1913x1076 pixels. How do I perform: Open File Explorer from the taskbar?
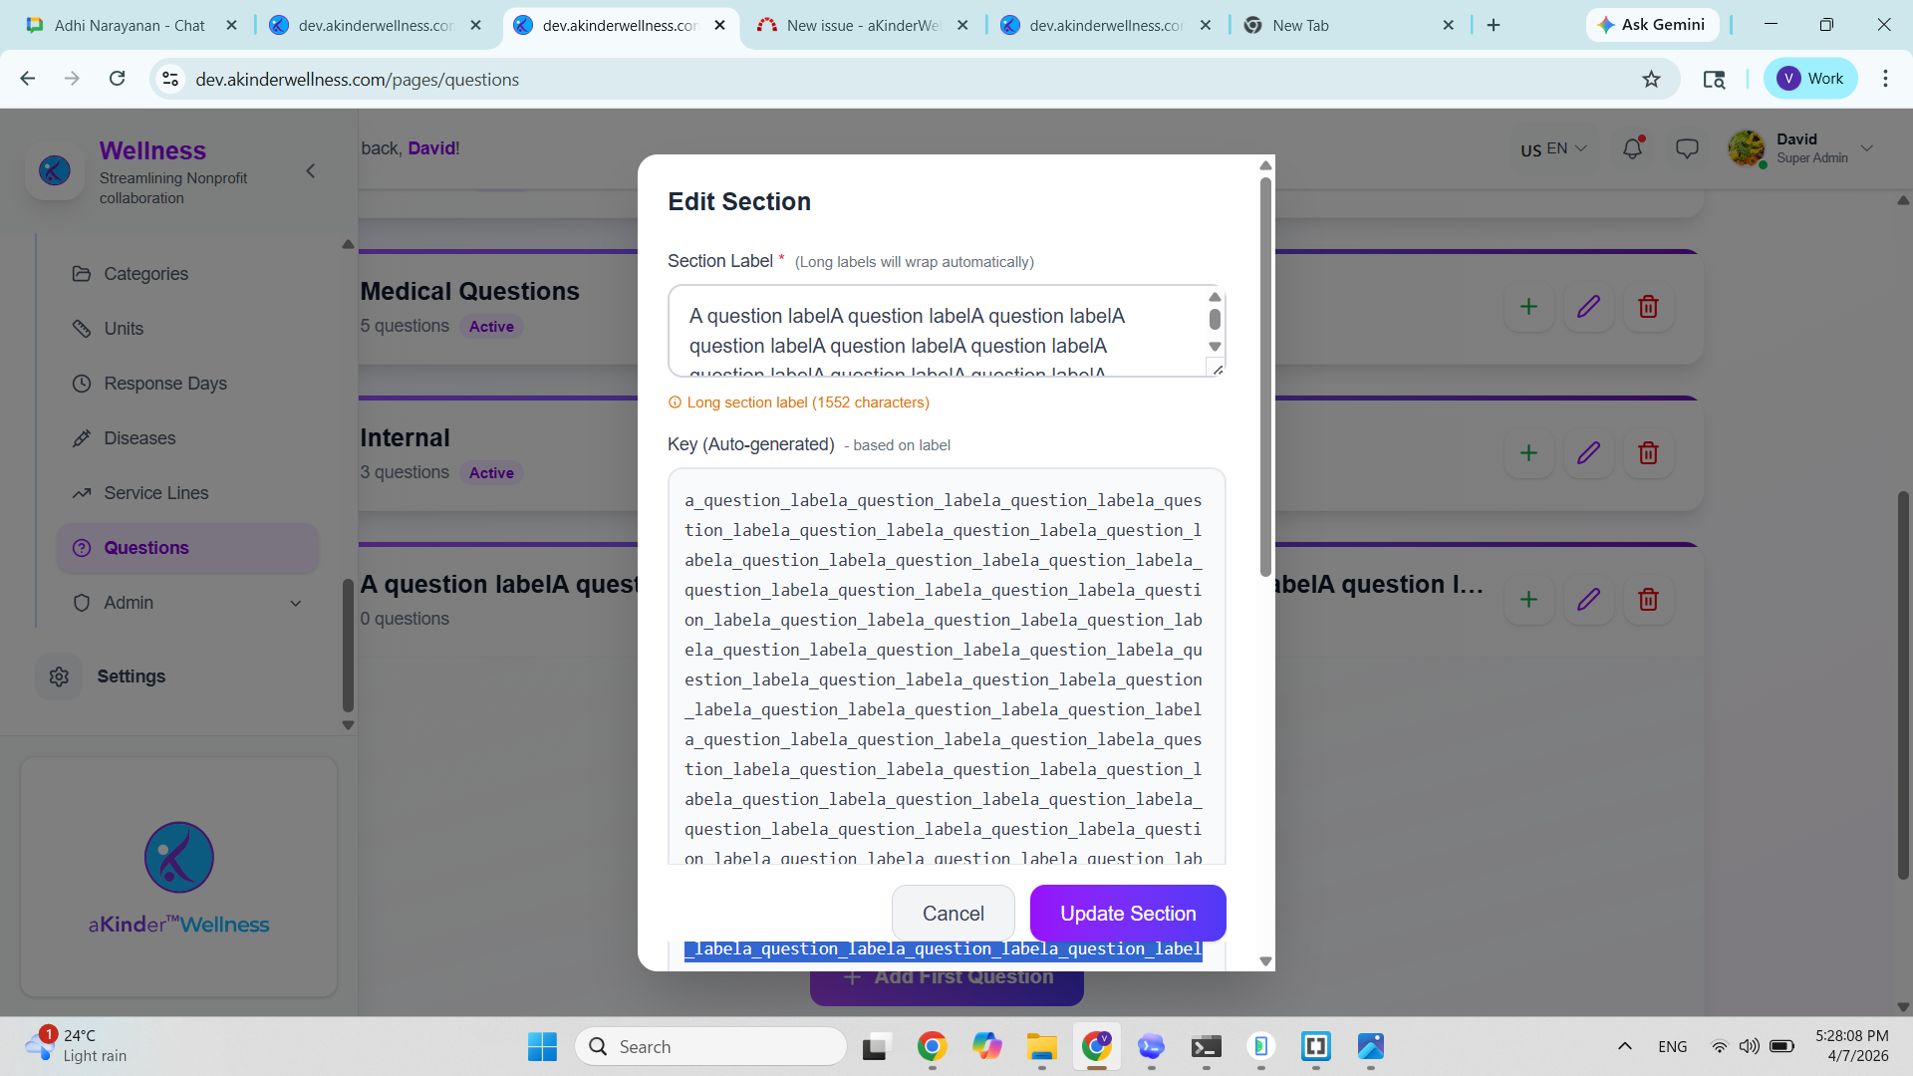[x=1041, y=1047]
